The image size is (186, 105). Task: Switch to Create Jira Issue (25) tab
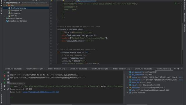tap(78, 69)
